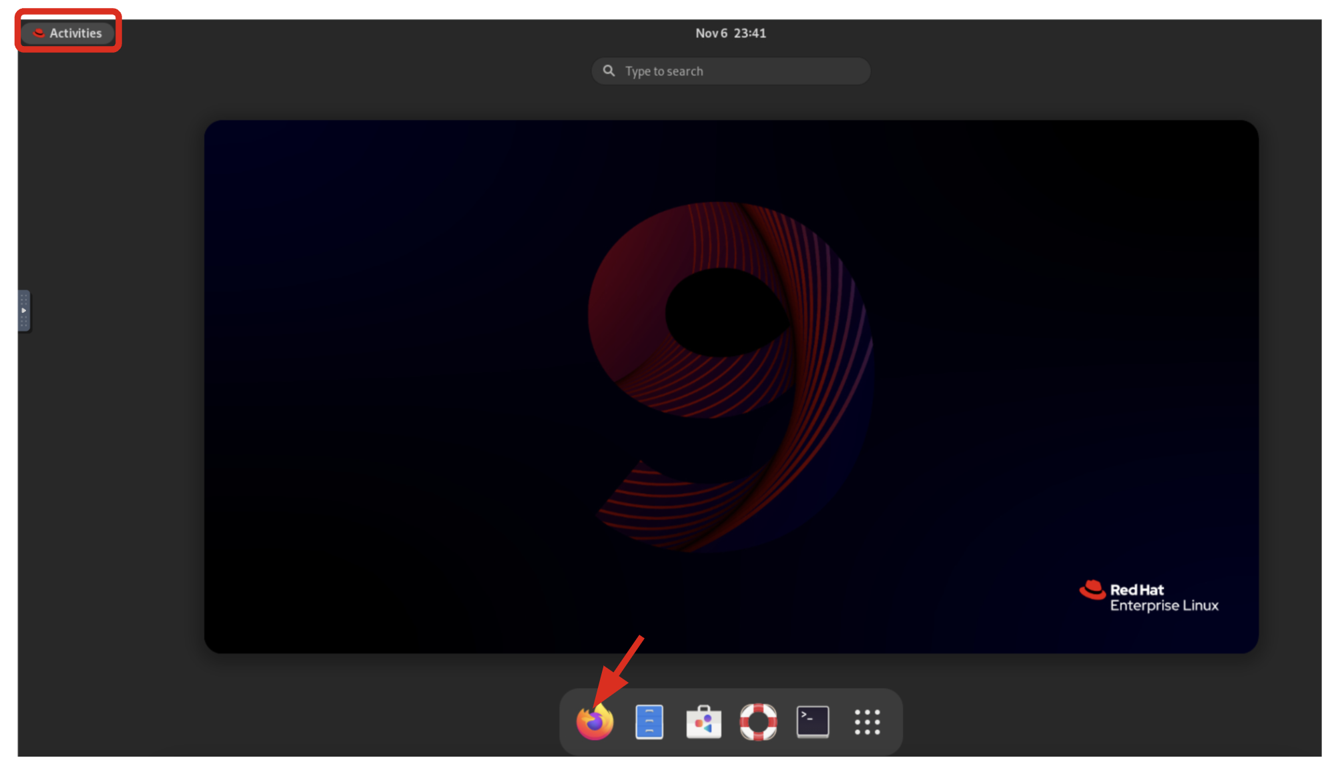This screenshot has width=1332, height=770.
Task: Open the Help lifebuoy app
Action: click(x=758, y=722)
